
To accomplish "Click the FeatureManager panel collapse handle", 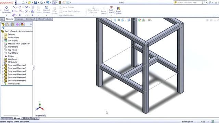I will pos(34,68).
